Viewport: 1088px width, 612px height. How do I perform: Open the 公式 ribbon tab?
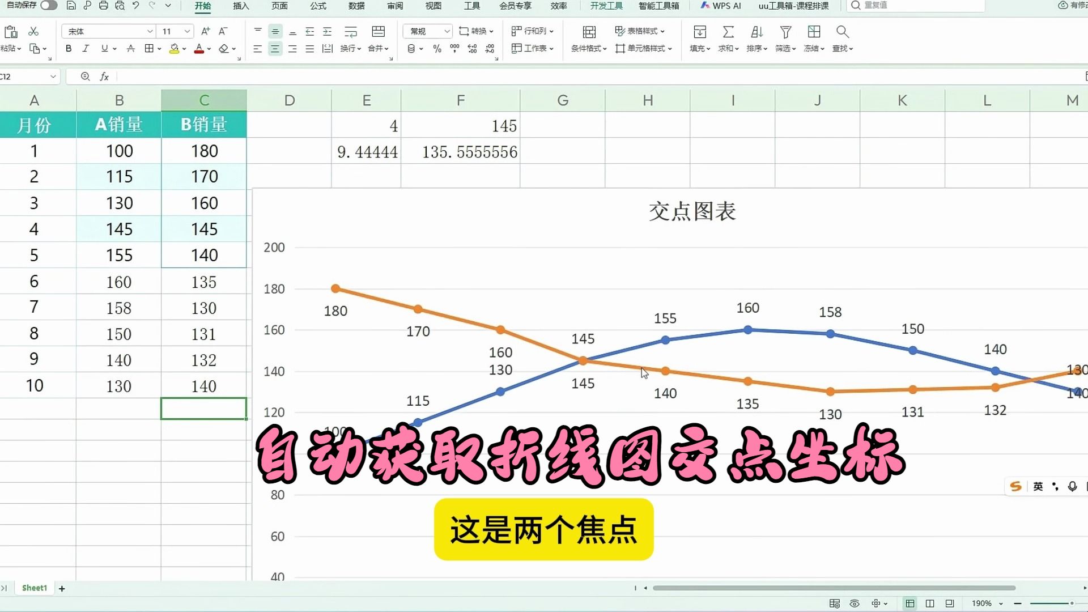click(x=318, y=6)
